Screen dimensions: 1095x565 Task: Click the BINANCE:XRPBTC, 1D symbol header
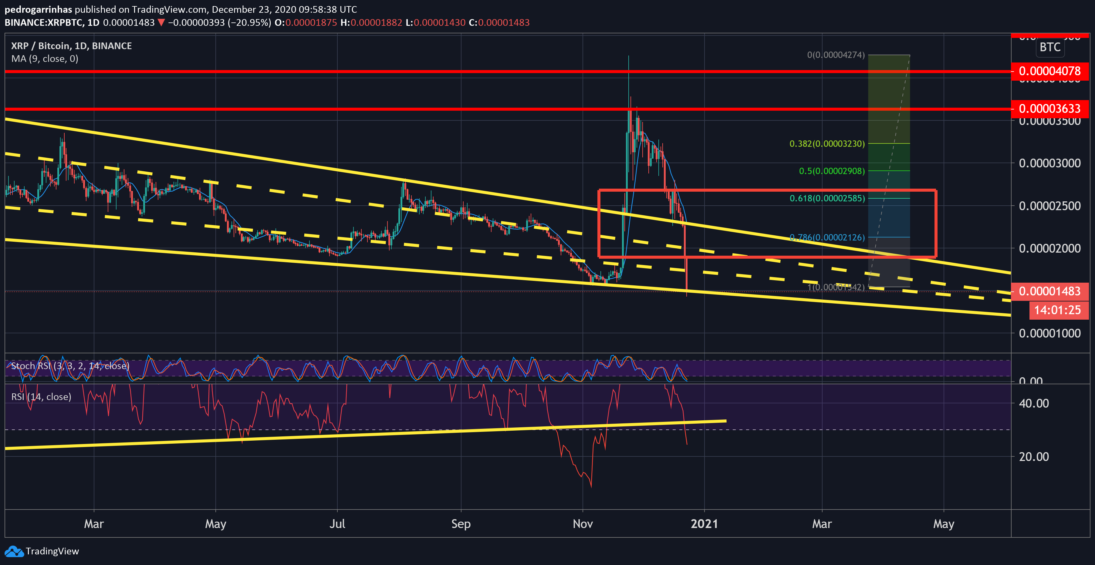(52, 22)
